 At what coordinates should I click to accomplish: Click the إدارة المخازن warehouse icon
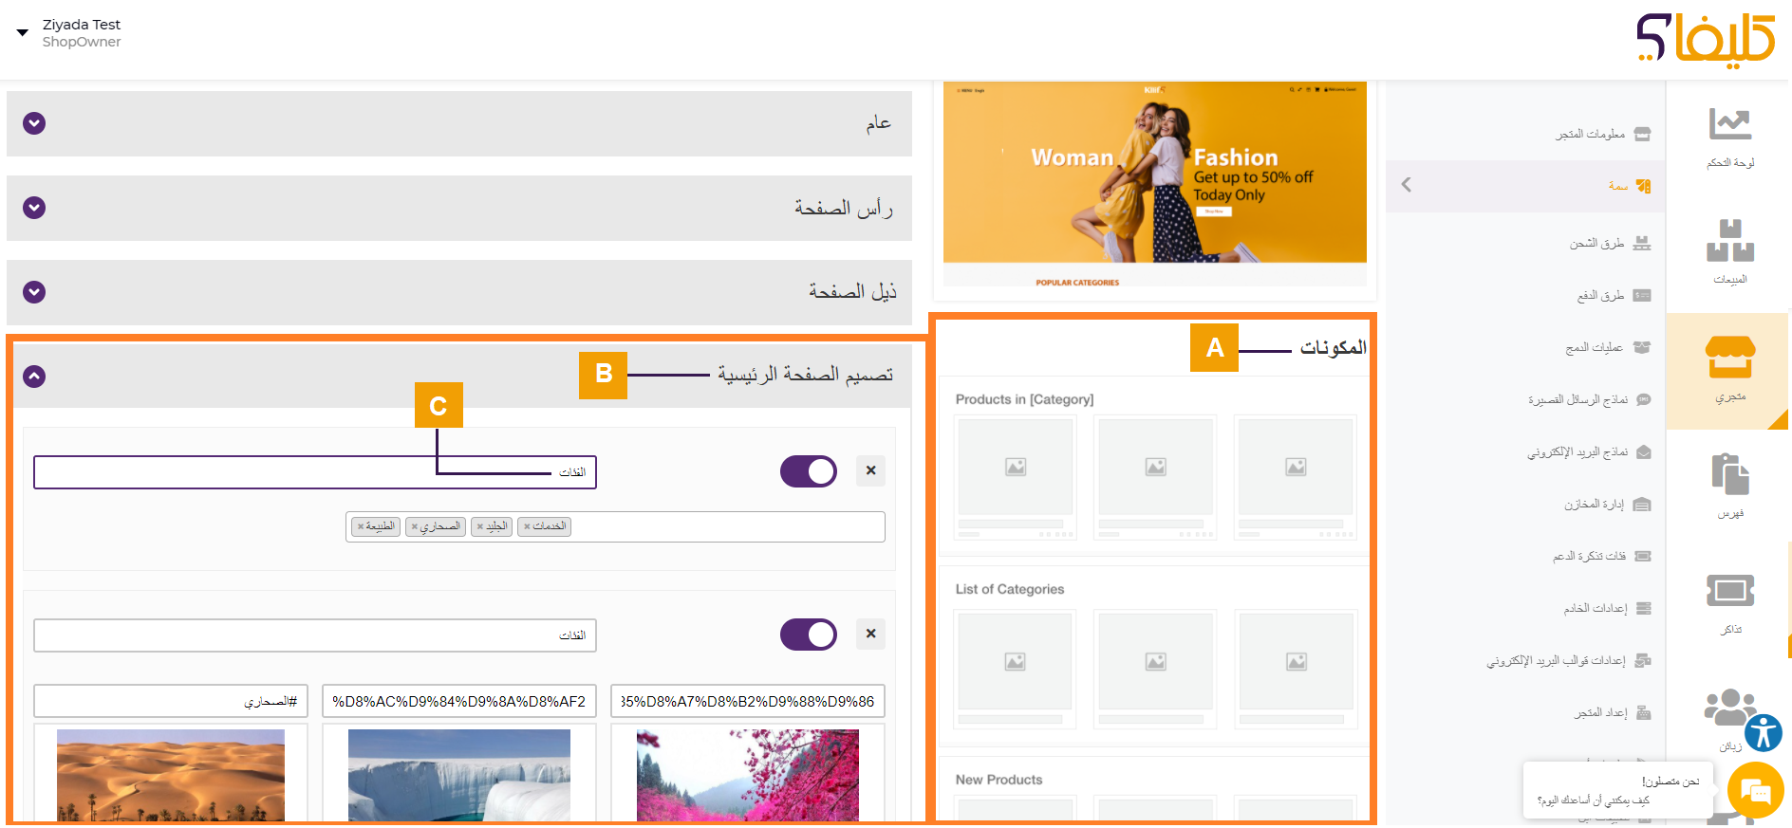[1643, 505]
